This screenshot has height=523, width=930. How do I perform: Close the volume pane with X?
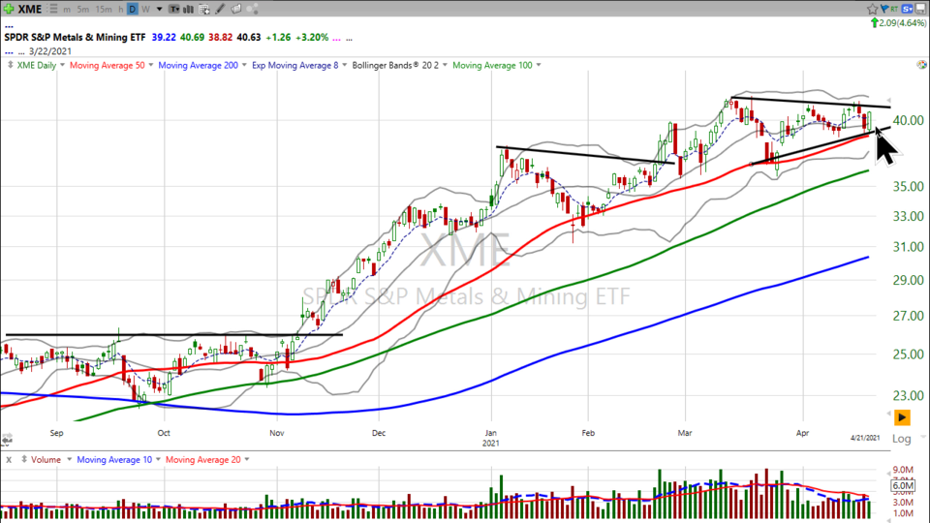7,459
